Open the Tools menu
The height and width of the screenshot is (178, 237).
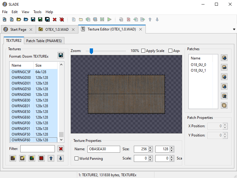pyautogui.click(x=38, y=12)
